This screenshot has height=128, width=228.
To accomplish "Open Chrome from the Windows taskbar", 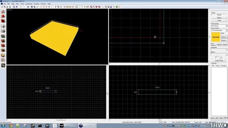I will 10,126.
